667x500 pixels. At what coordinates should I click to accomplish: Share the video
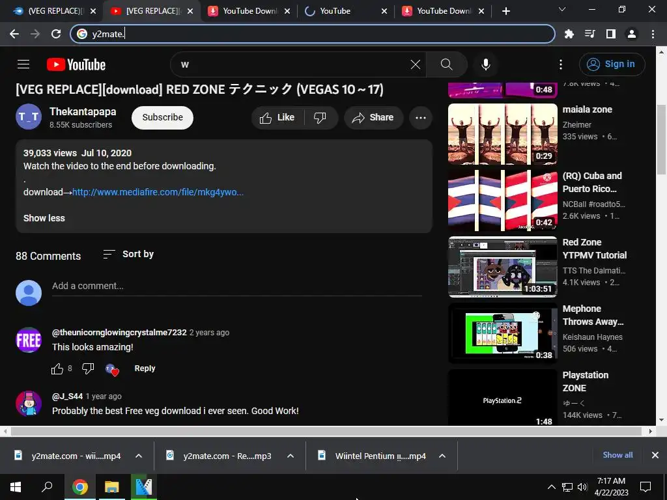click(x=373, y=117)
